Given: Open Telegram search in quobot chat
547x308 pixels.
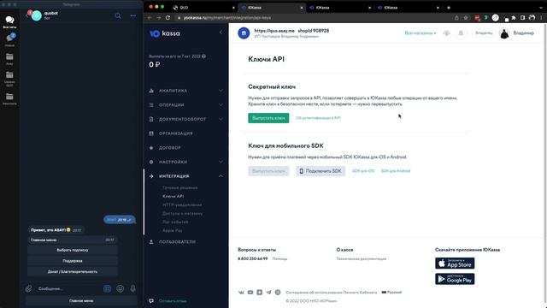Looking at the screenshot, I should point(118,15).
